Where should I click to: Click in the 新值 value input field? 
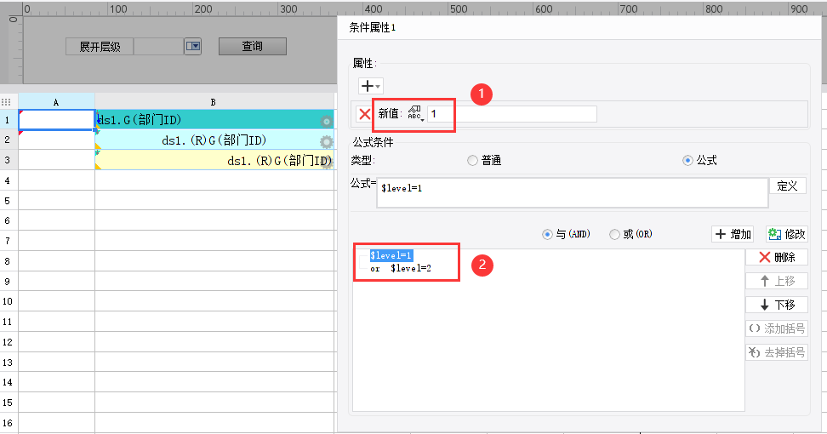point(510,114)
